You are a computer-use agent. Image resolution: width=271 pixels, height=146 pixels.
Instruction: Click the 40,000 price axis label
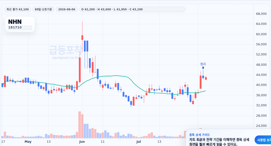pos(261,85)
